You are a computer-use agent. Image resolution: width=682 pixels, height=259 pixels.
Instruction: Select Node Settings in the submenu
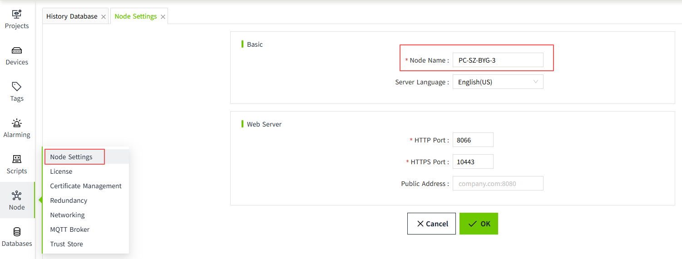[71, 157]
